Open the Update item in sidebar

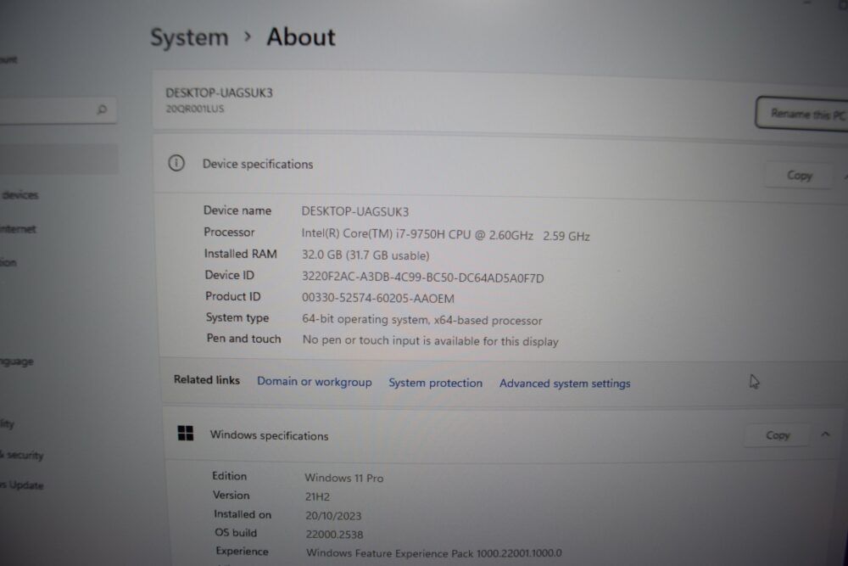coord(23,485)
